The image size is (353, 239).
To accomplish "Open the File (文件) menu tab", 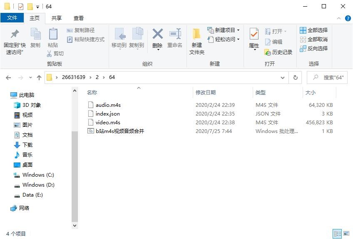I will [x=12, y=18].
